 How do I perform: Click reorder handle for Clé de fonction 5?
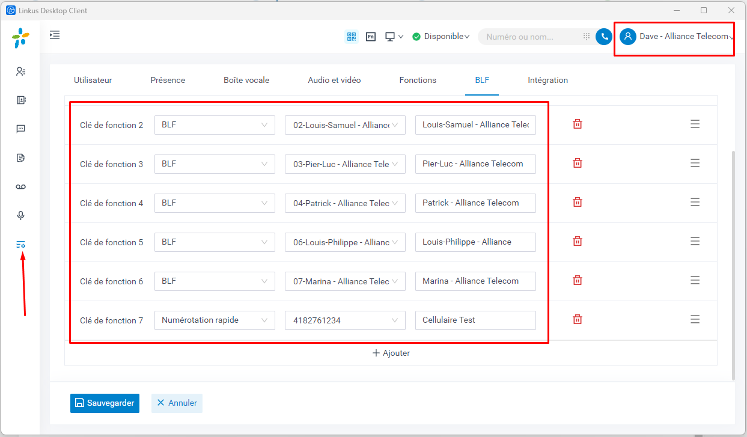click(695, 241)
